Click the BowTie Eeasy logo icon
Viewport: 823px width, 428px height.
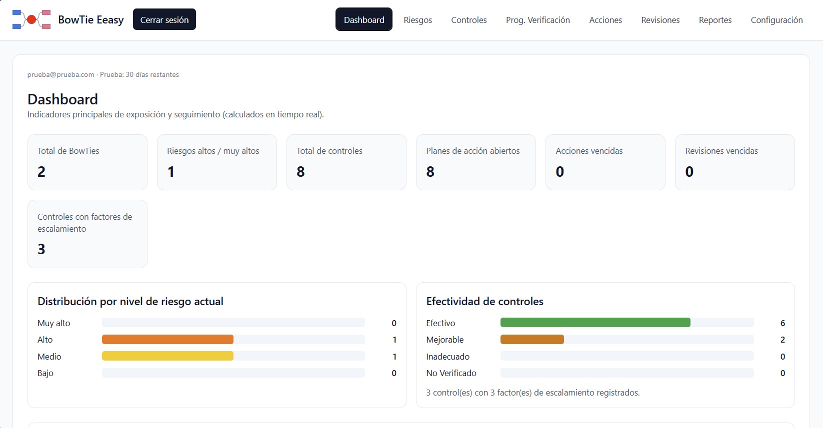coord(31,19)
